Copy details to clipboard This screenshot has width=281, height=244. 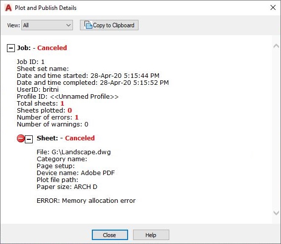tap(109, 25)
